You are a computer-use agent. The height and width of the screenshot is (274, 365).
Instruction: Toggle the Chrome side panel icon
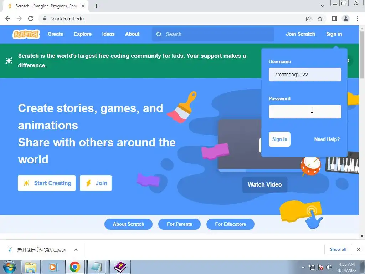334,19
